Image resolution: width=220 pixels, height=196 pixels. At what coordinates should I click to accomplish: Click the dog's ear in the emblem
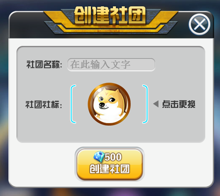(x=117, y=91)
